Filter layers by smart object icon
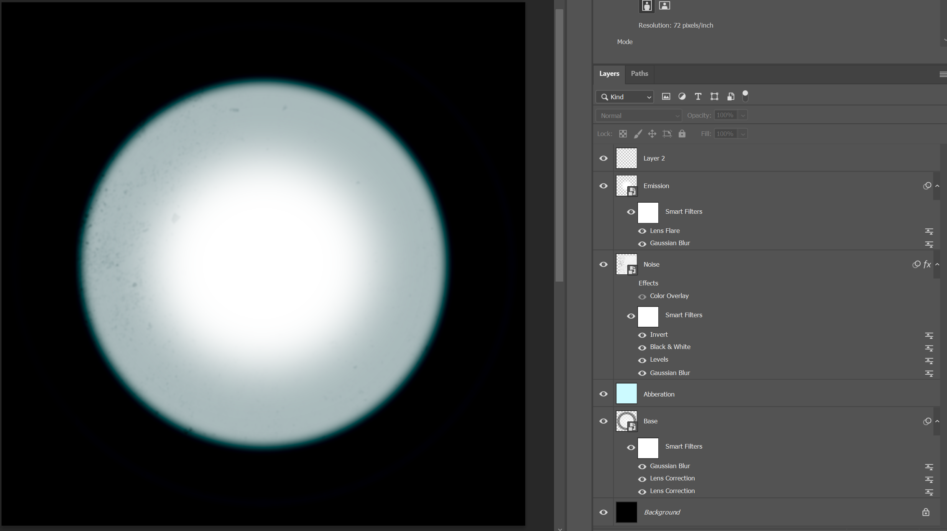The width and height of the screenshot is (947, 531). (731, 97)
